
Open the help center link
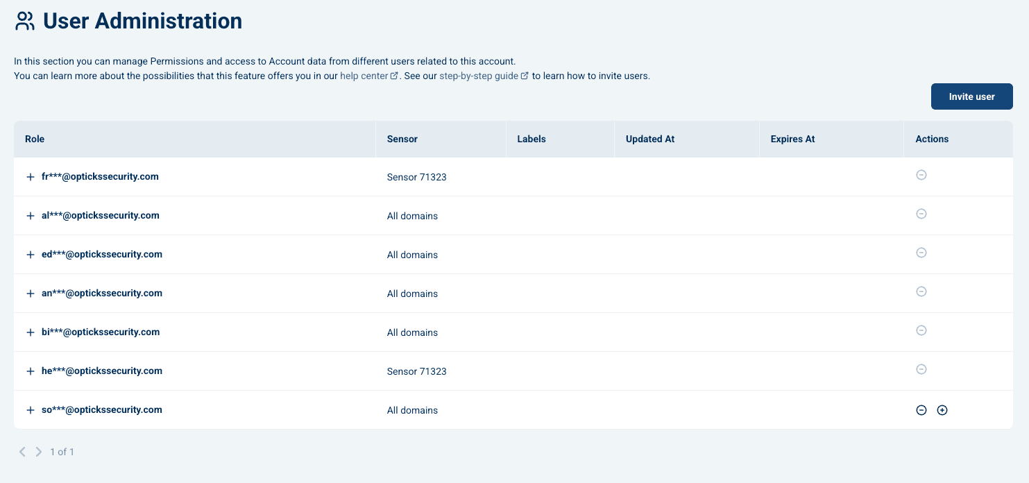point(364,76)
